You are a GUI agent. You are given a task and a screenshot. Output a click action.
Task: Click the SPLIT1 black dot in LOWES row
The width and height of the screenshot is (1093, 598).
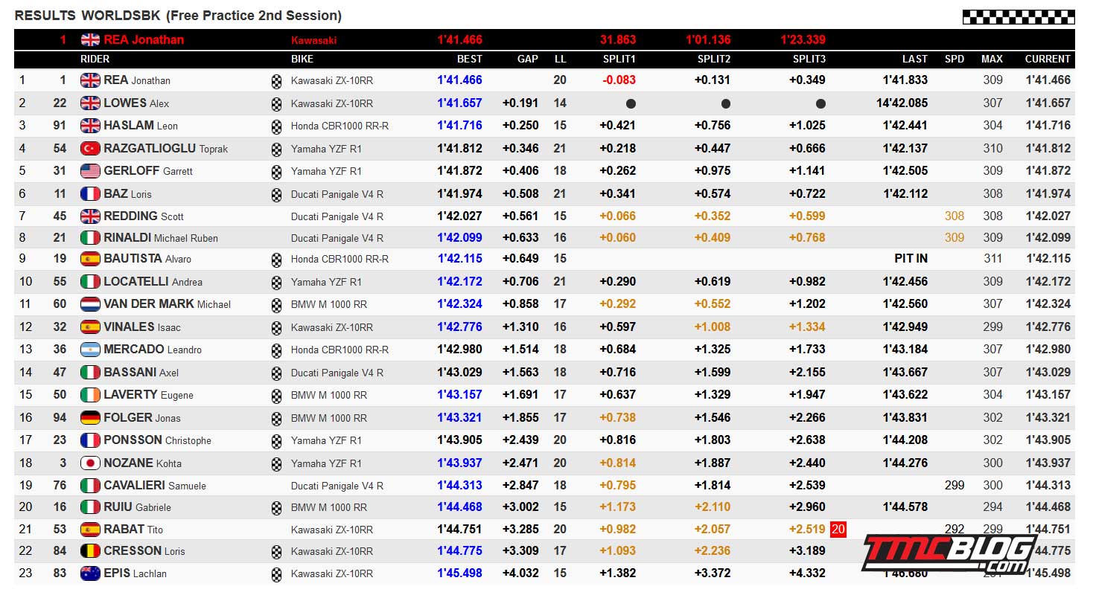631,104
